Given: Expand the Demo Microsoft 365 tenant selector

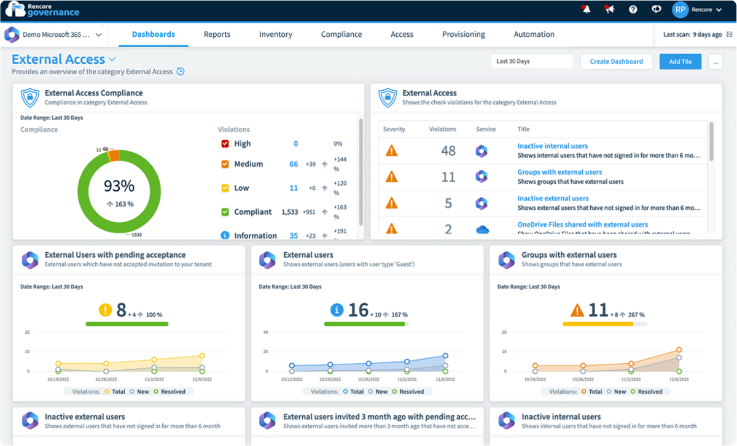Looking at the screenshot, I should click(54, 34).
